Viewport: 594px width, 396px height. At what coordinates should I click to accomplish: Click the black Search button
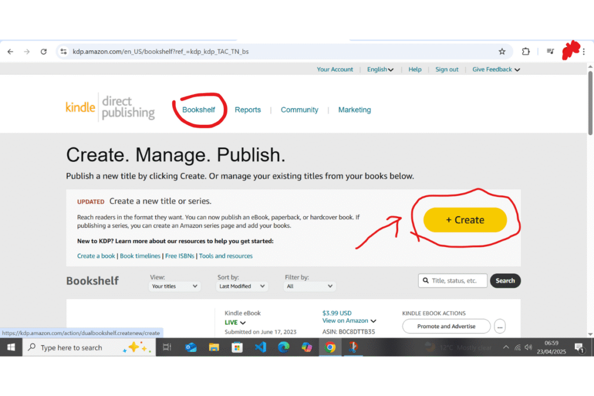[505, 281]
